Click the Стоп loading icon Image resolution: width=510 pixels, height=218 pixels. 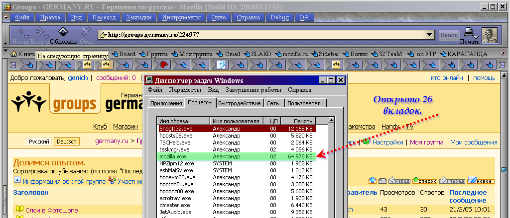point(86,32)
